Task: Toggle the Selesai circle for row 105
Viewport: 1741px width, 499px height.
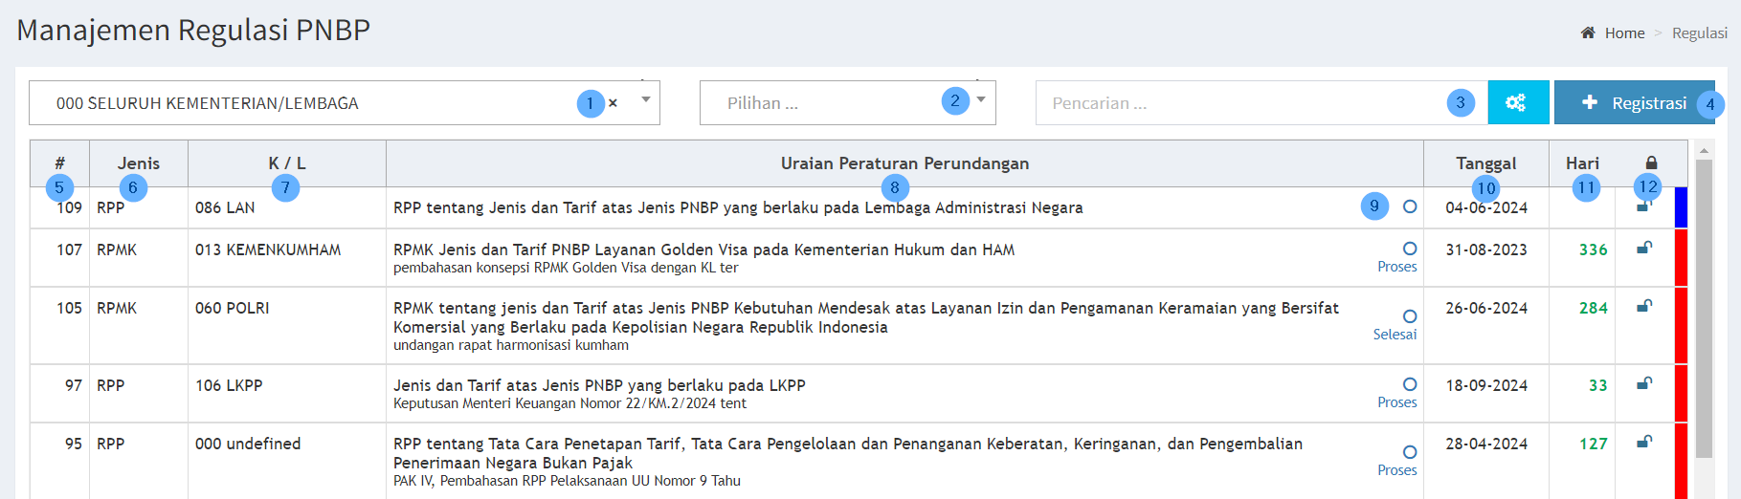Action: pos(1410,316)
